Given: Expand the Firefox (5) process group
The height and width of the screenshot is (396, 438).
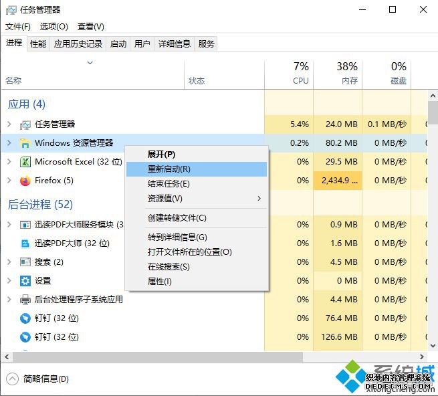Looking at the screenshot, I should [x=9, y=180].
